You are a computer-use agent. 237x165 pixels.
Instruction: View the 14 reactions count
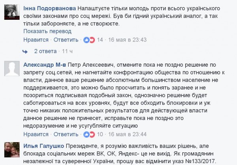100,39
